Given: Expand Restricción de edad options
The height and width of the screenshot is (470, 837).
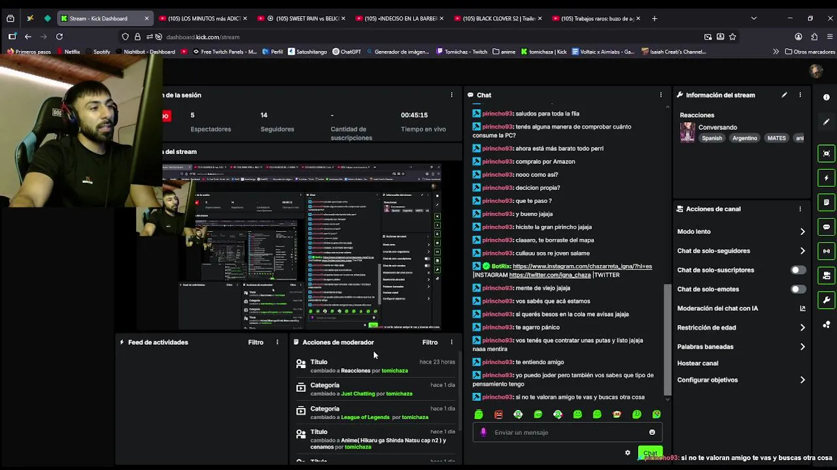Looking at the screenshot, I should [x=802, y=328].
